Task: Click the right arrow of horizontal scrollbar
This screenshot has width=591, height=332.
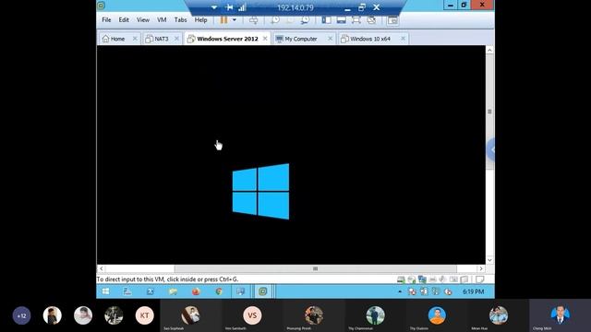Action: [x=481, y=268]
